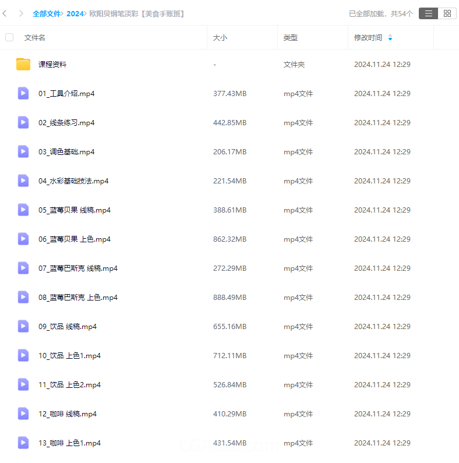Switch to grid view layout

tap(447, 13)
